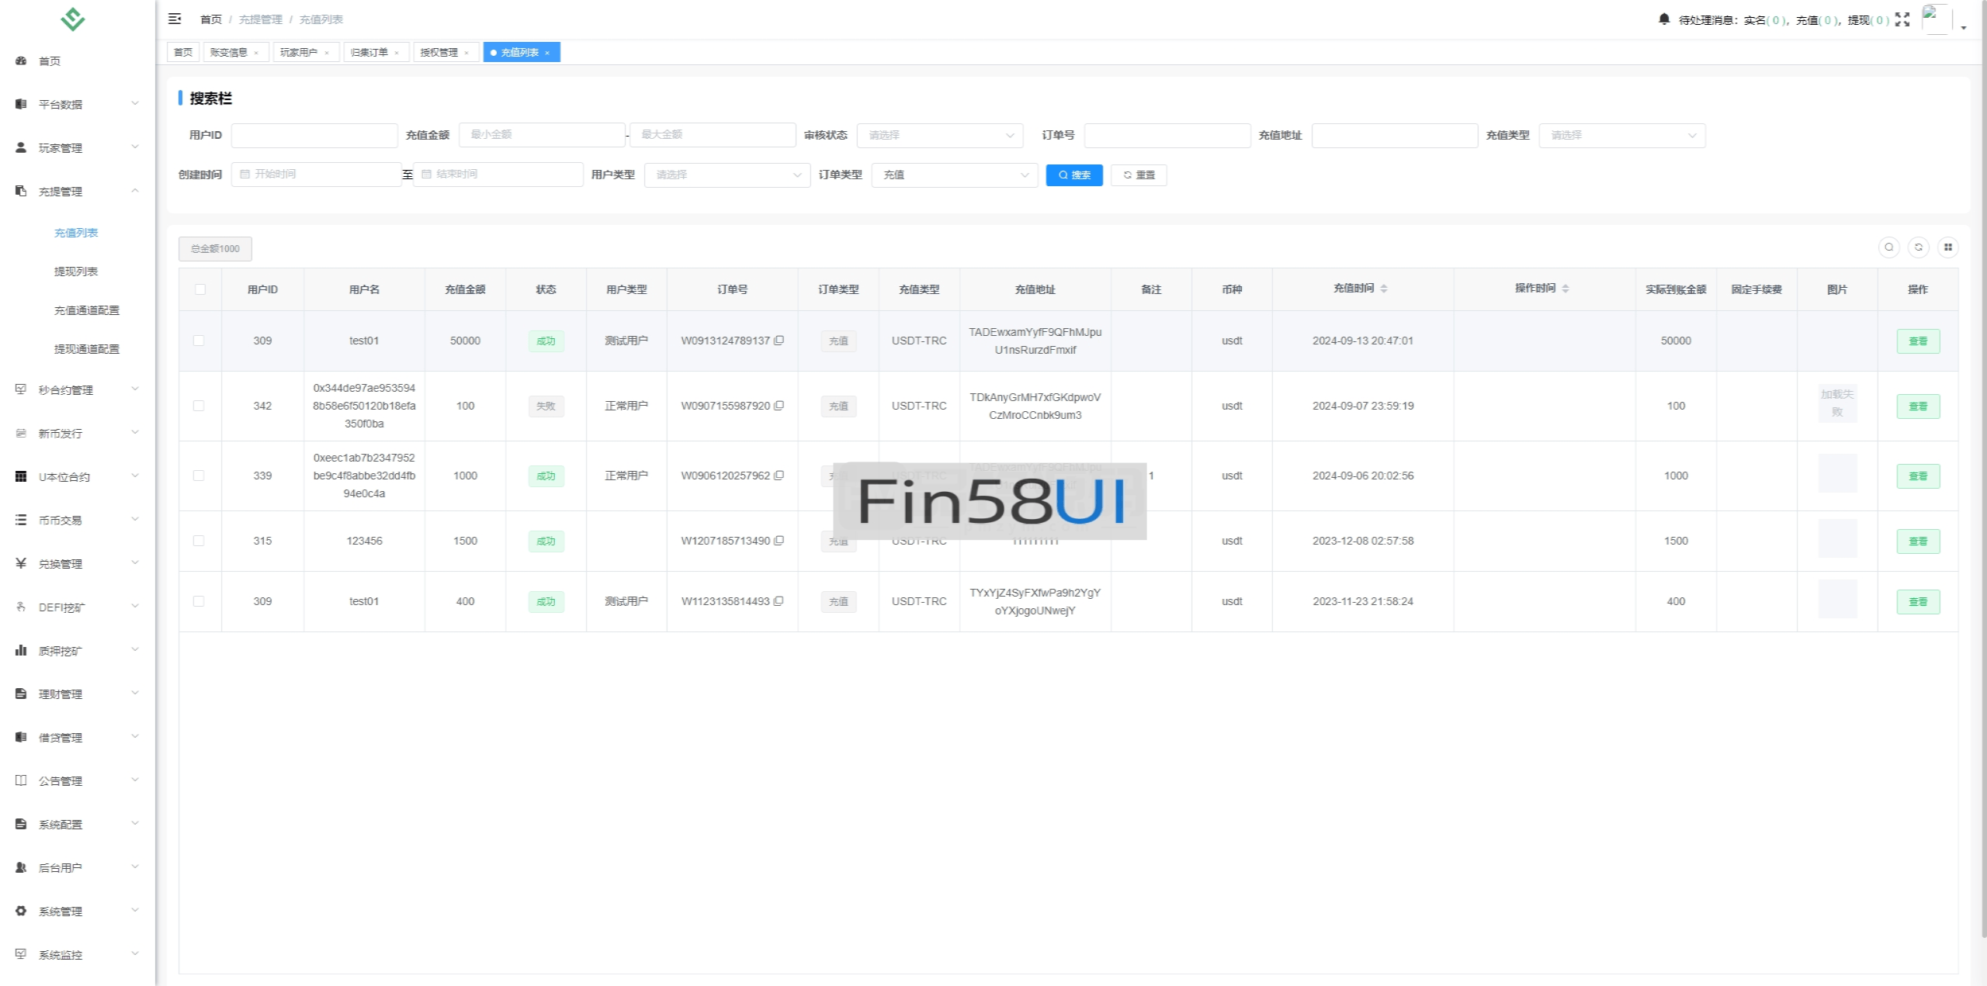Image resolution: width=1987 pixels, height=986 pixels.
Task: Switch to the 玩家用户 tab
Action: coord(299,52)
